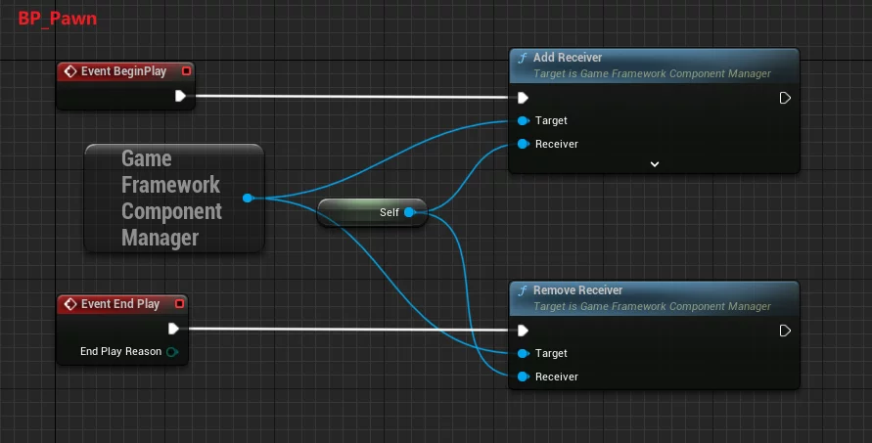Screen dimensions: 872x443
Task: Click the End Play Reason output pin
Action: pyautogui.click(x=172, y=351)
